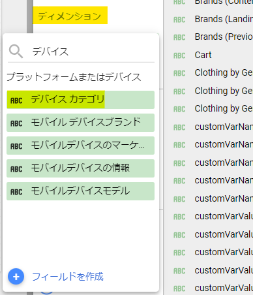Click the フィールドを作成 link
Image resolution: width=253 pixels, height=295 pixels.
pos(68,277)
